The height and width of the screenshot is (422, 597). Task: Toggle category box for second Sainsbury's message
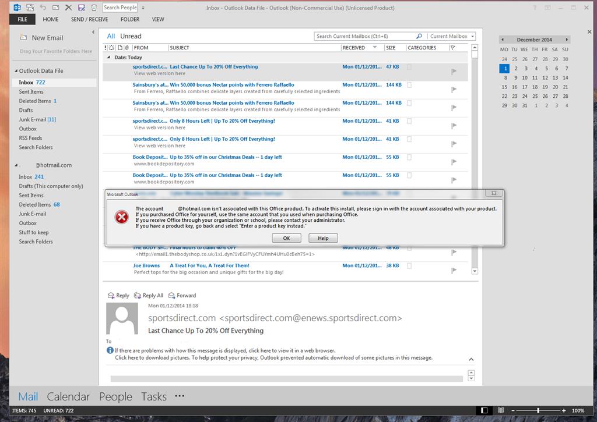tap(409, 103)
